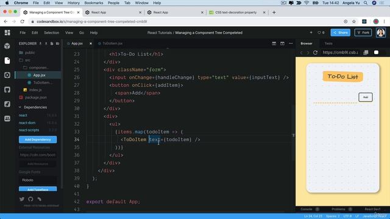
Task: Open the GitHub panel icon in sidebar
Action: click(7, 89)
